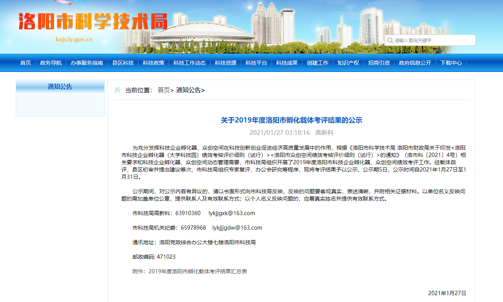
Task: Open the 办事服务指南 menu item
Action: (87, 63)
